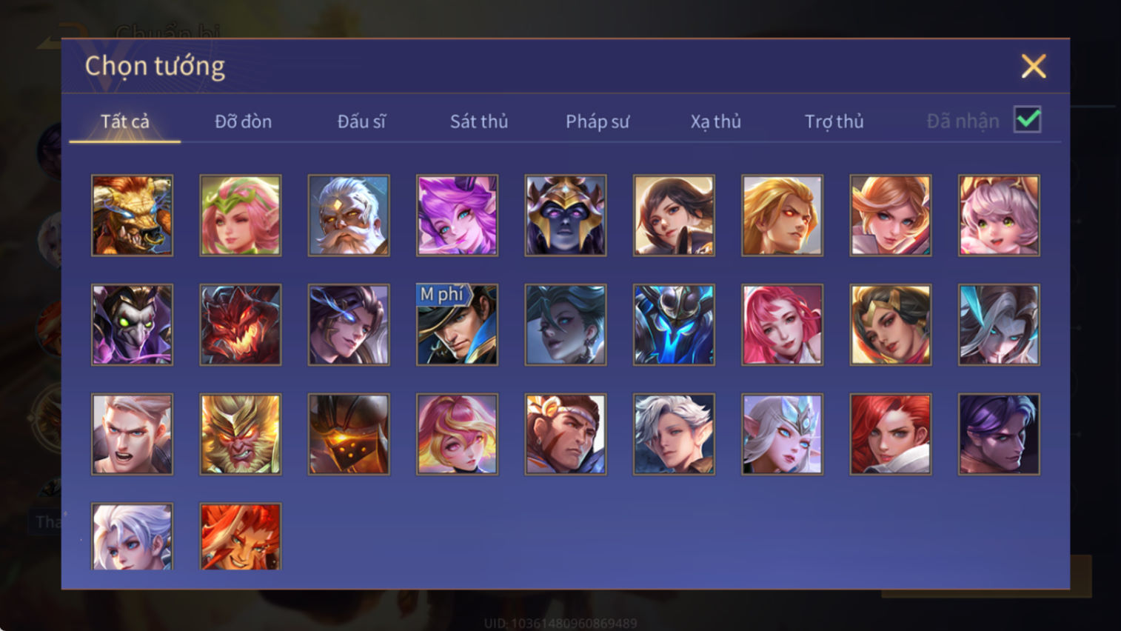The height and width of the screenshot is (631, 1121).
Task: Select the golden bull hero portrait
Action: point(132,216)
